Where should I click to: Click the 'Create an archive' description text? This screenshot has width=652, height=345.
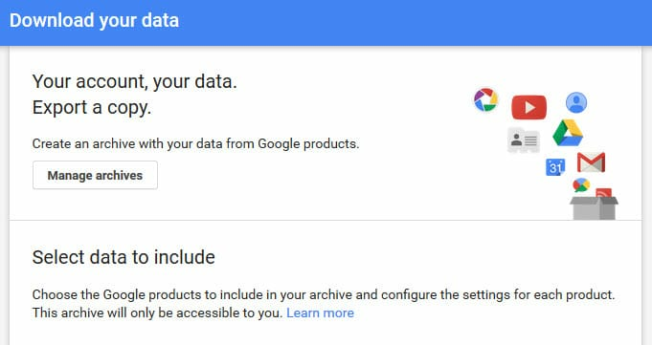click(196, 143)
